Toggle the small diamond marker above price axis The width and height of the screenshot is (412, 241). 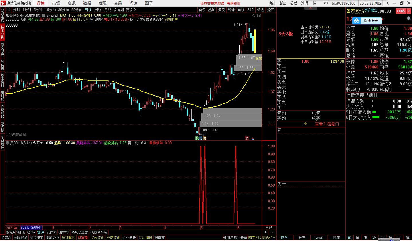tap(253, 15)
